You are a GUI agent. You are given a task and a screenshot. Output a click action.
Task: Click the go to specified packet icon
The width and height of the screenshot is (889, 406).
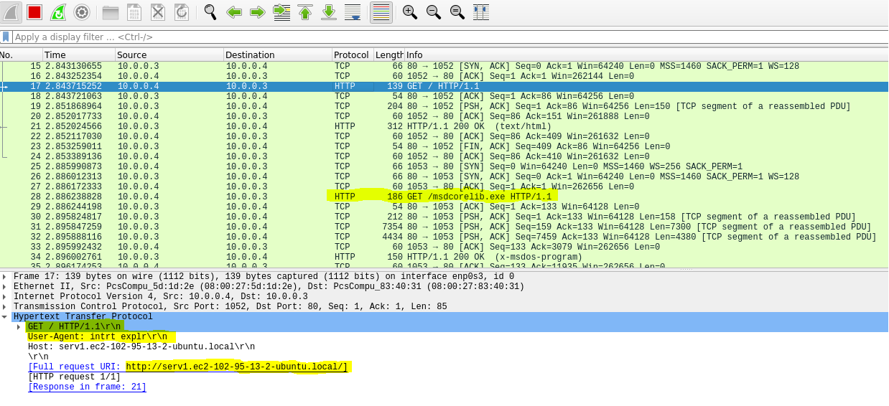(x=281, y=12)
